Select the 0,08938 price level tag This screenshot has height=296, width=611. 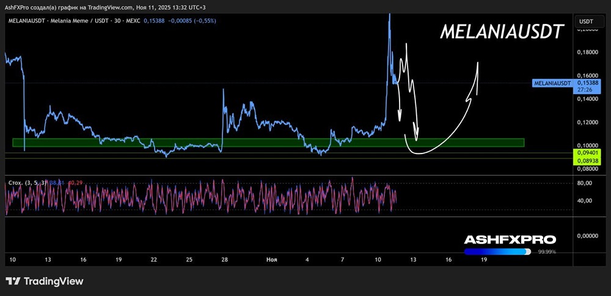585,160
